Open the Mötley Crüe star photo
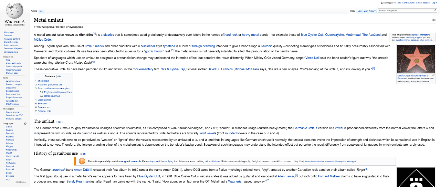Screen dimensions: 440x187 tap(416, 59)
